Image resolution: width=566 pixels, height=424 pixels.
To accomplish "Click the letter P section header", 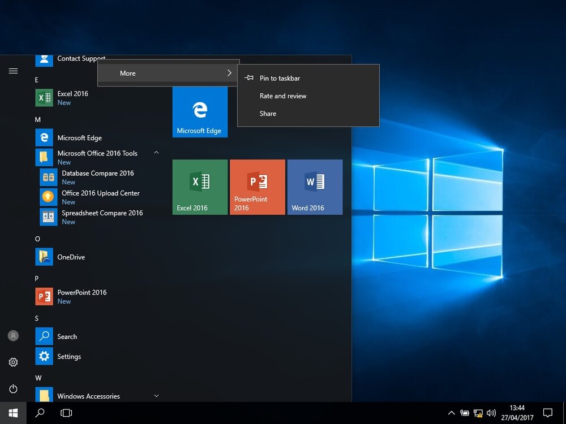I will 36,278.
